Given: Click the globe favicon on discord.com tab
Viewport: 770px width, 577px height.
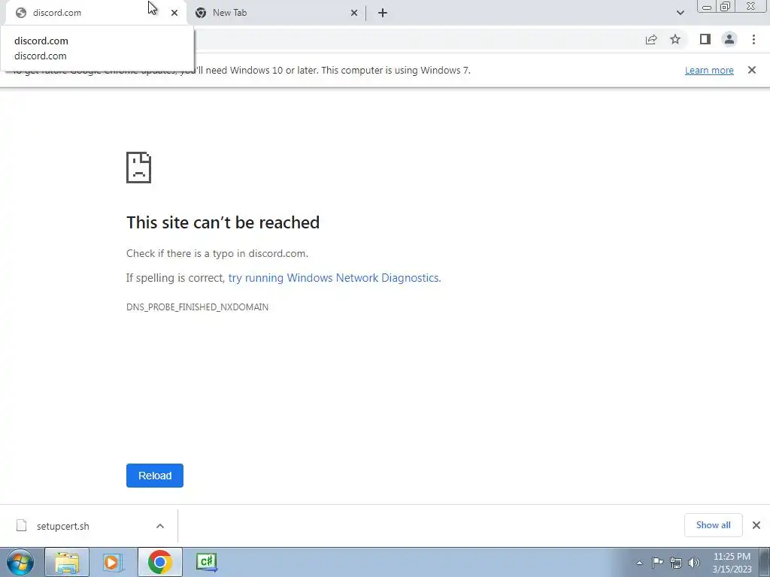Looking at the screenshot, I should [20, 13].
